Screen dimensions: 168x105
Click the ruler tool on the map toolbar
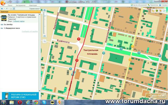[x=153, y=10]
